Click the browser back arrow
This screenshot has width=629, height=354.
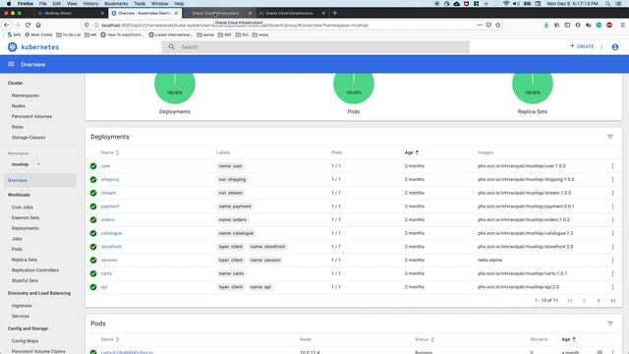point(7,25)
